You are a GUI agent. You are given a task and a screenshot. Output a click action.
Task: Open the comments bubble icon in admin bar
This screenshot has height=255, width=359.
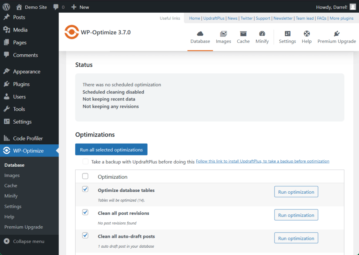pos(56,7)
